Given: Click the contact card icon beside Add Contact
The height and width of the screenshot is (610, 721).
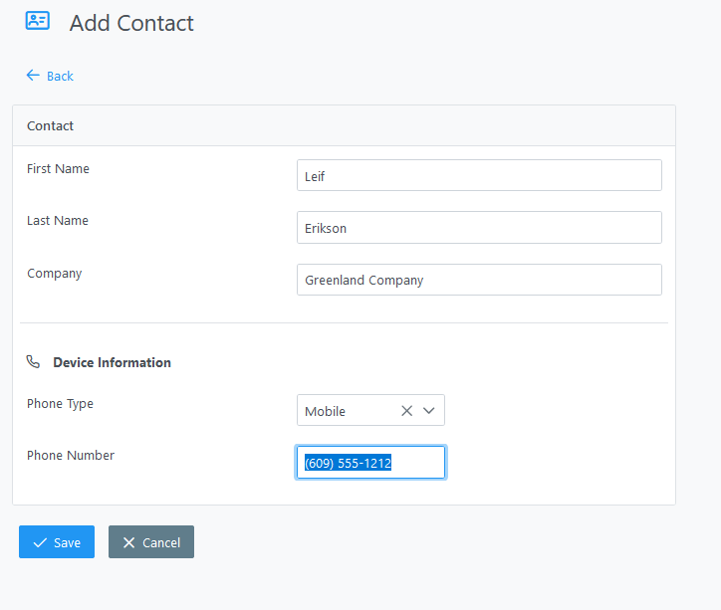Looking at the screenshot, I should pyautogui.click(x=37, y=21).
